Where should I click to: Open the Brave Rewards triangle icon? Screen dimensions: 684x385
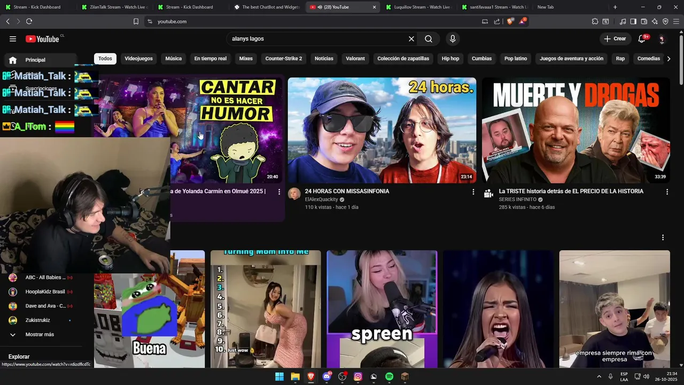523,21
